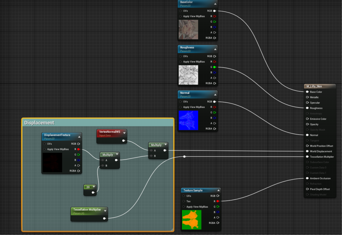Click the Metallic input pin on M_Lilly_Skin
This screenshot has height=235, width=342.
(307, 97)
